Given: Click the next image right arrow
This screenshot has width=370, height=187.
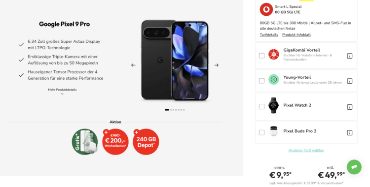Looking at the screenshot, I should [217, 65].
